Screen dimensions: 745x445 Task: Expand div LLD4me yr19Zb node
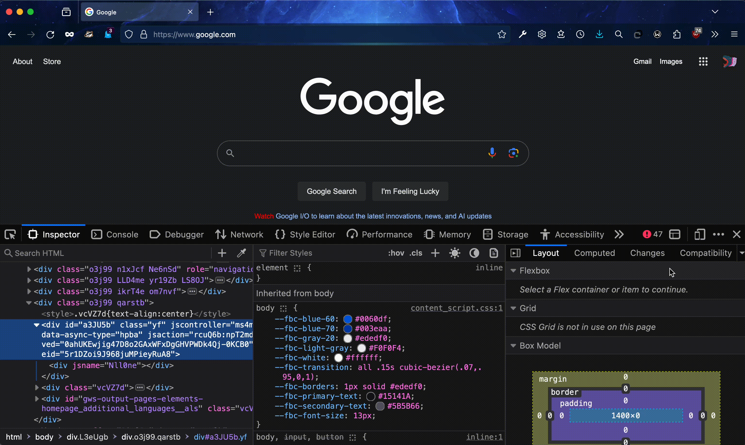(29, 280)
